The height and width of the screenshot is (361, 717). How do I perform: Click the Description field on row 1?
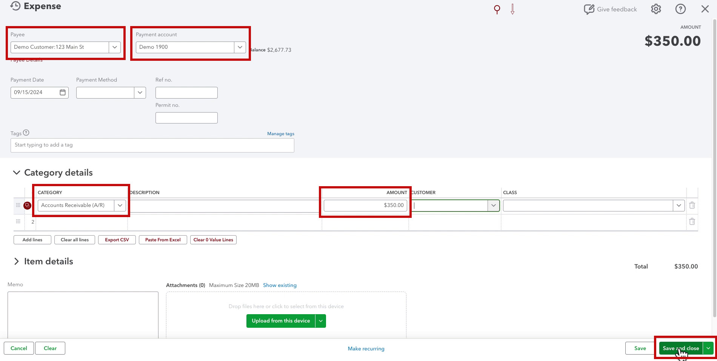(x=225, y=206)
